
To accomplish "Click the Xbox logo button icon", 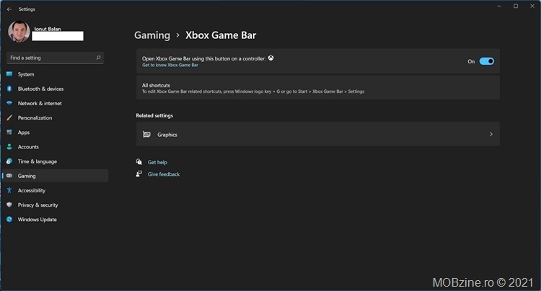I will (270, 58).
